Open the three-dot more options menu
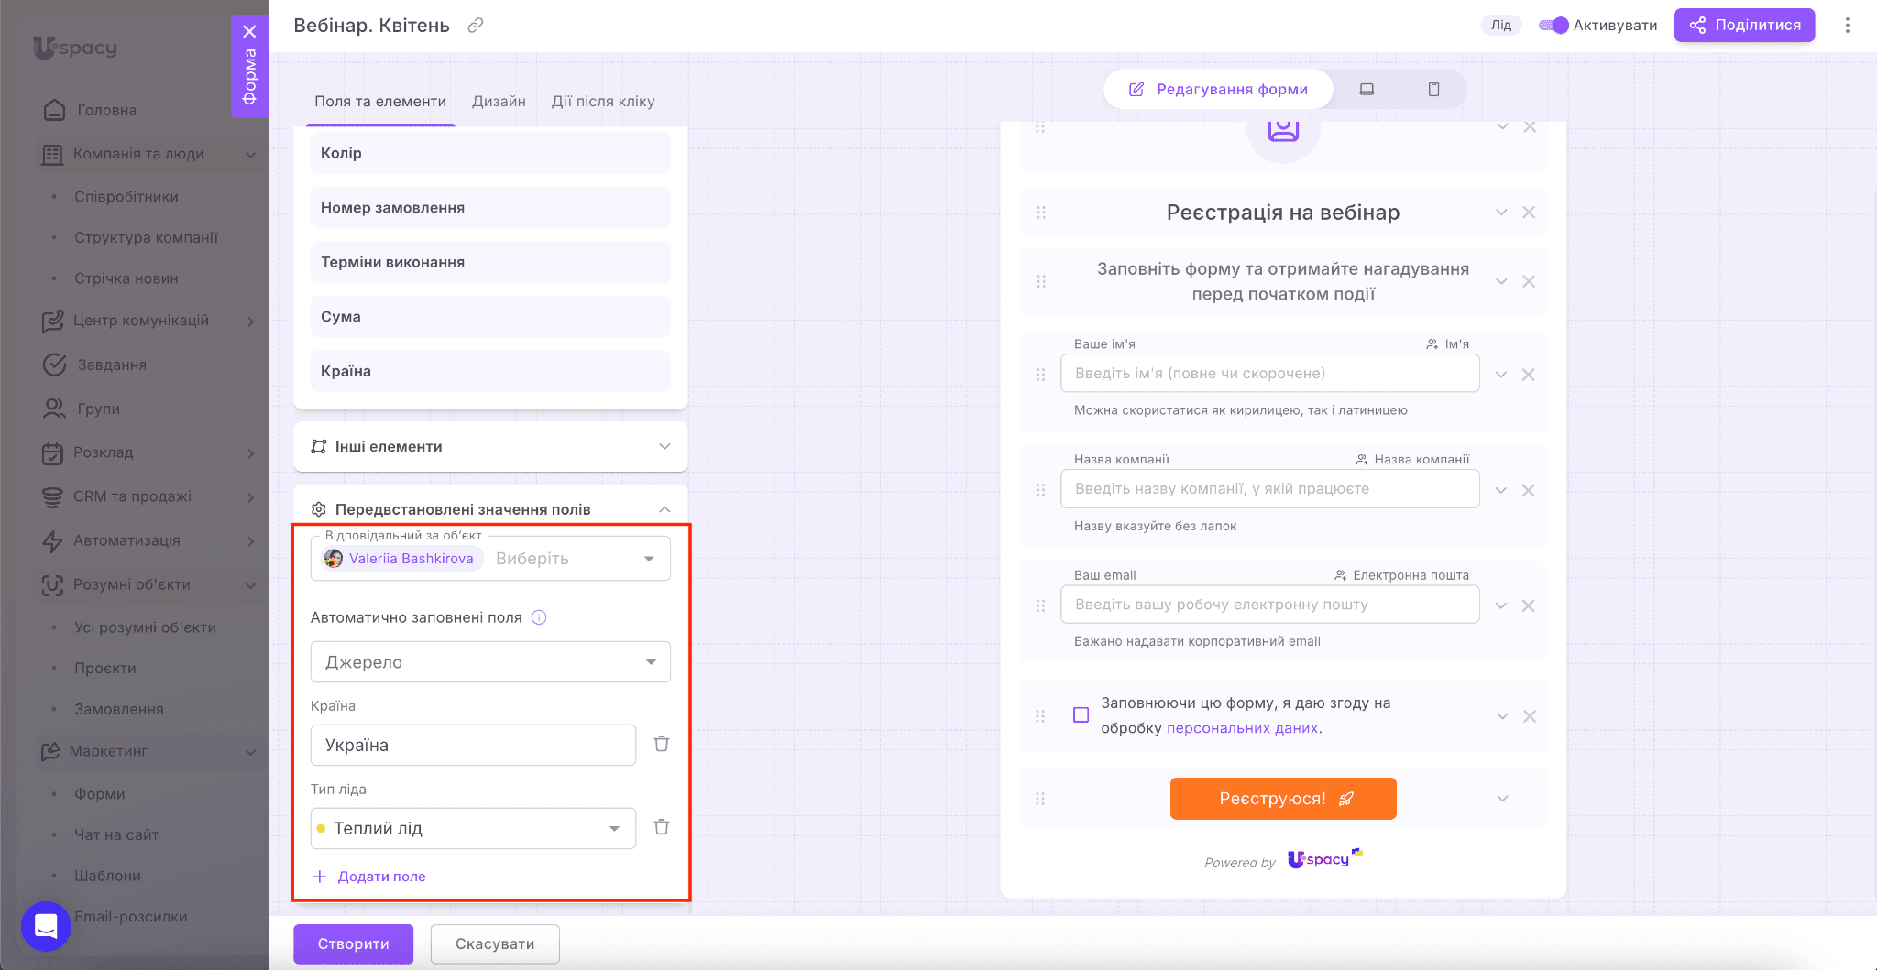Screen dimensions: 1877x970 pos(1847,26)
